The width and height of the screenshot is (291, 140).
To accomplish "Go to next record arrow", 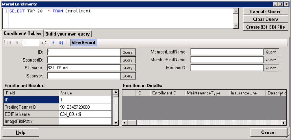I will [x=53, y=42].
